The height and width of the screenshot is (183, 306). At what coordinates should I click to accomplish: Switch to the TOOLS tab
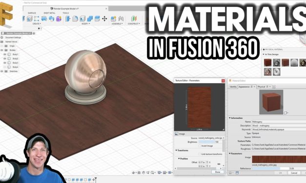pyautogui.click(x=65, y=13)
